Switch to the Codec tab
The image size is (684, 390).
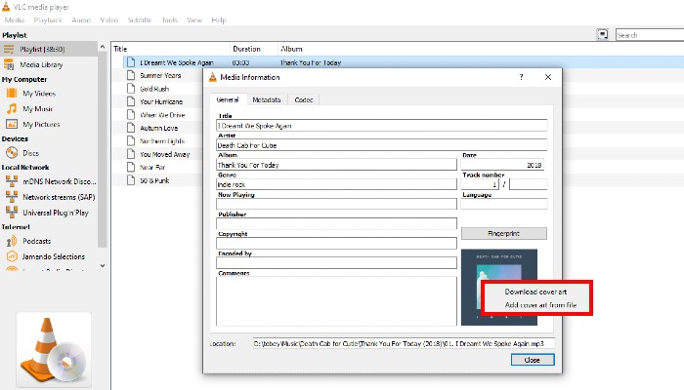coord(303,99)
